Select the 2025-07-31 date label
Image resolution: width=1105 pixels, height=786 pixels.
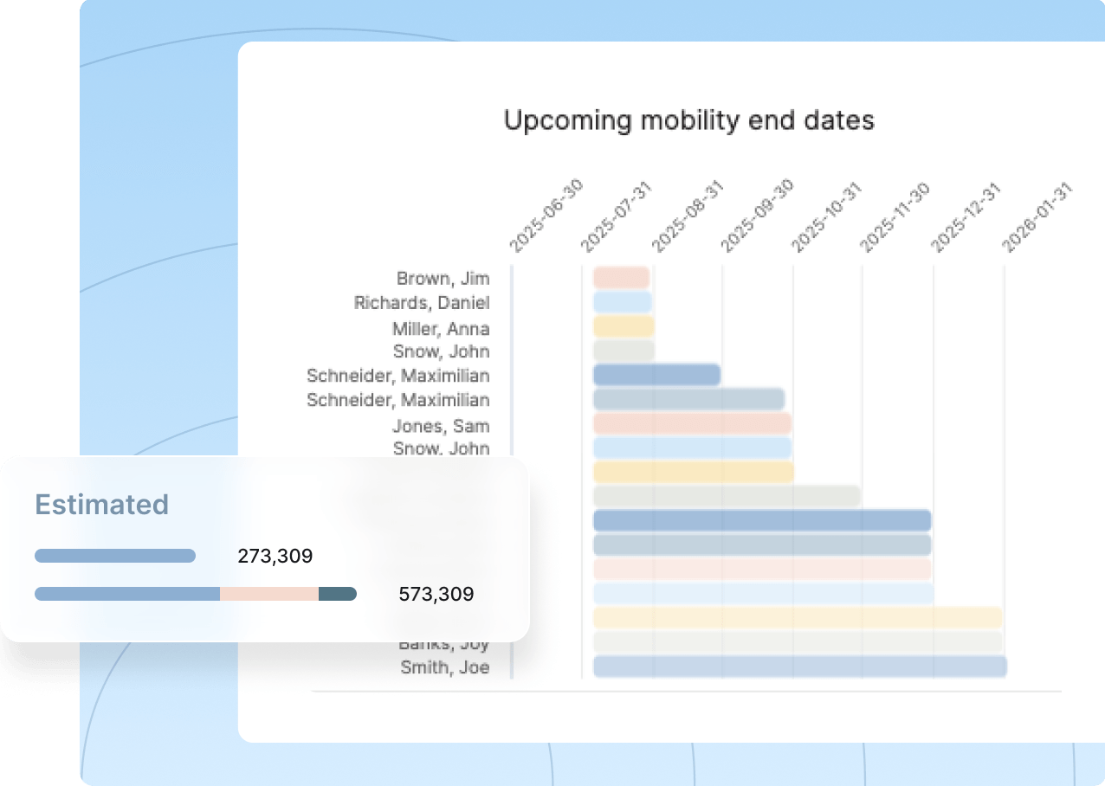click(x=615, y=217)
